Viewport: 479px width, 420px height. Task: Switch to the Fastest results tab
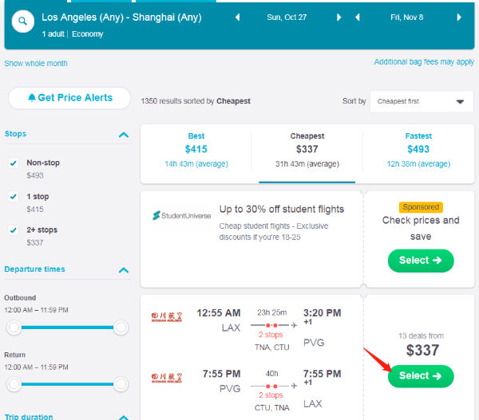(418, 149)
